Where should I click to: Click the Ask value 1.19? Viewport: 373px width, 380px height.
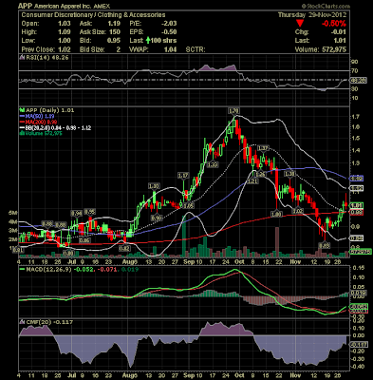114,24
